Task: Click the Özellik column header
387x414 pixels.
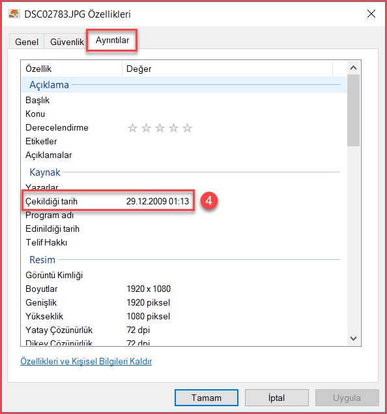Action: [x=72, y=69]
